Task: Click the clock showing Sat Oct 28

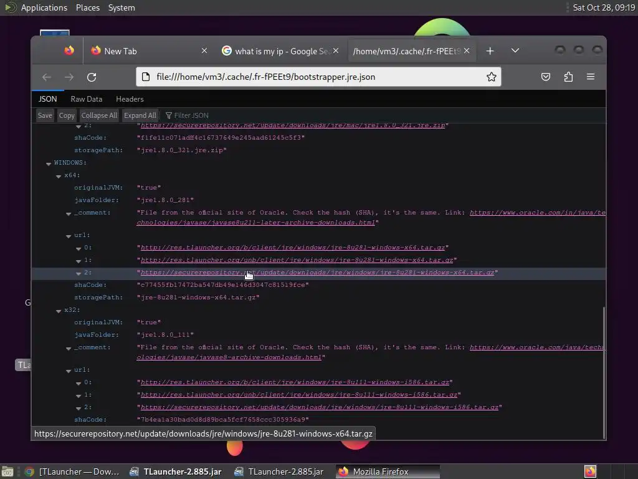Action: (604, 7)
